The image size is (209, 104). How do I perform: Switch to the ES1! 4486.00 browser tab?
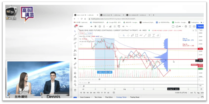pos(138,15)
